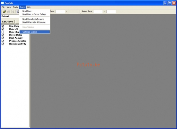The height and width of the screenshot is (129, 177).
Task: Open the Help menu
Action: pos(29,7)
